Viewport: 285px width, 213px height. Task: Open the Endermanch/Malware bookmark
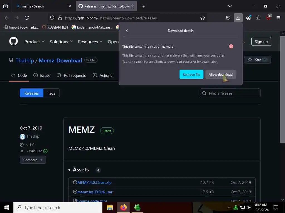pyautogui.click(x=92, y=27)
